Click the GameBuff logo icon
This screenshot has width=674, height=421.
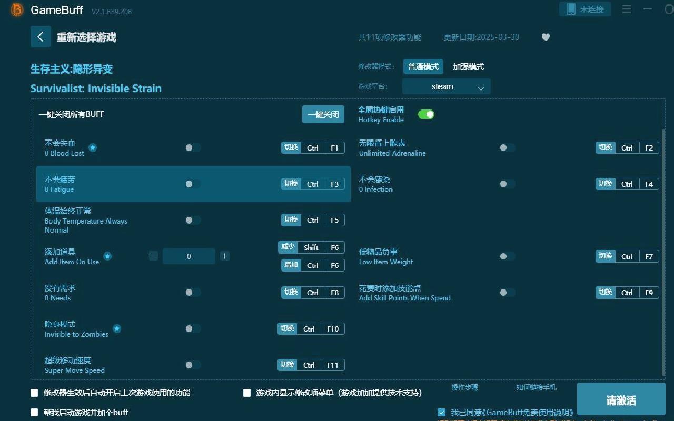17,10
